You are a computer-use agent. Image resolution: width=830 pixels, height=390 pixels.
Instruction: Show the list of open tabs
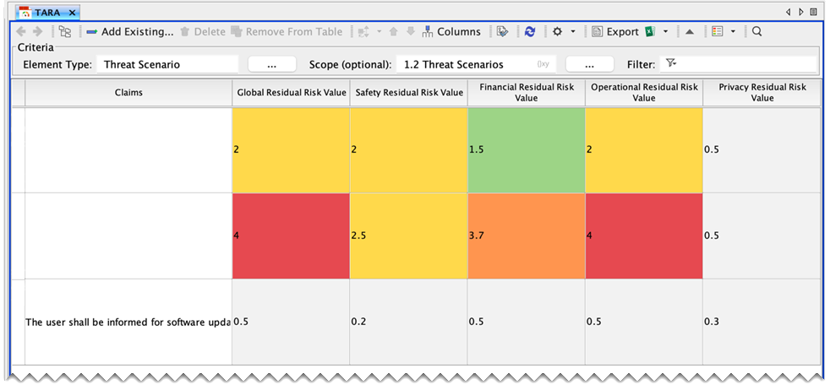pos(813,13)
